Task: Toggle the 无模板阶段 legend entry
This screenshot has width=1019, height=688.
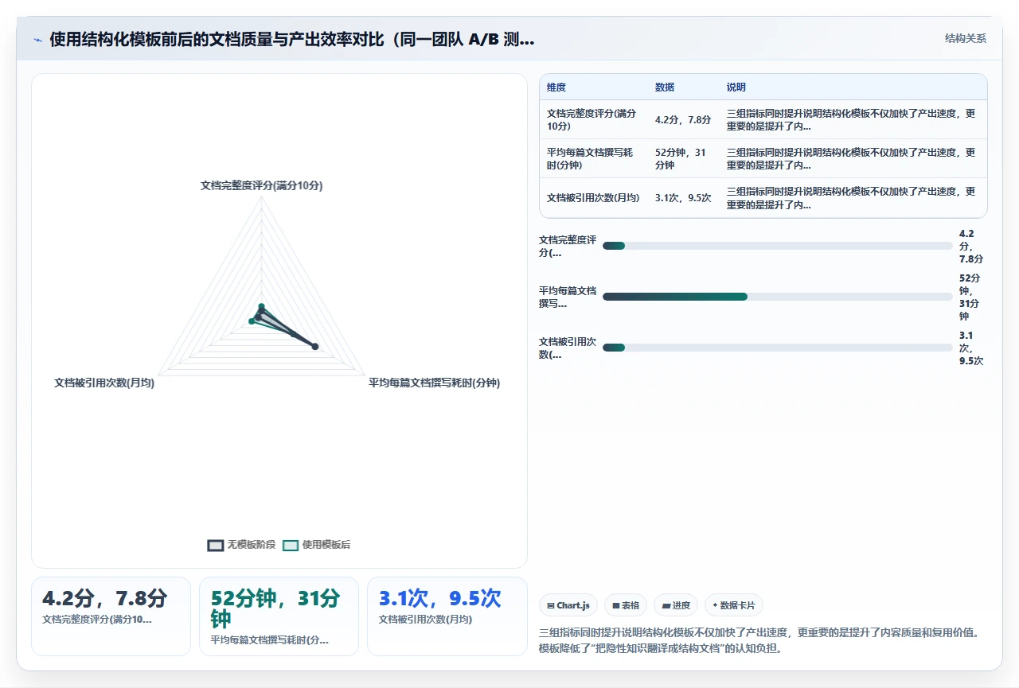Action: (x=241, y=545)
